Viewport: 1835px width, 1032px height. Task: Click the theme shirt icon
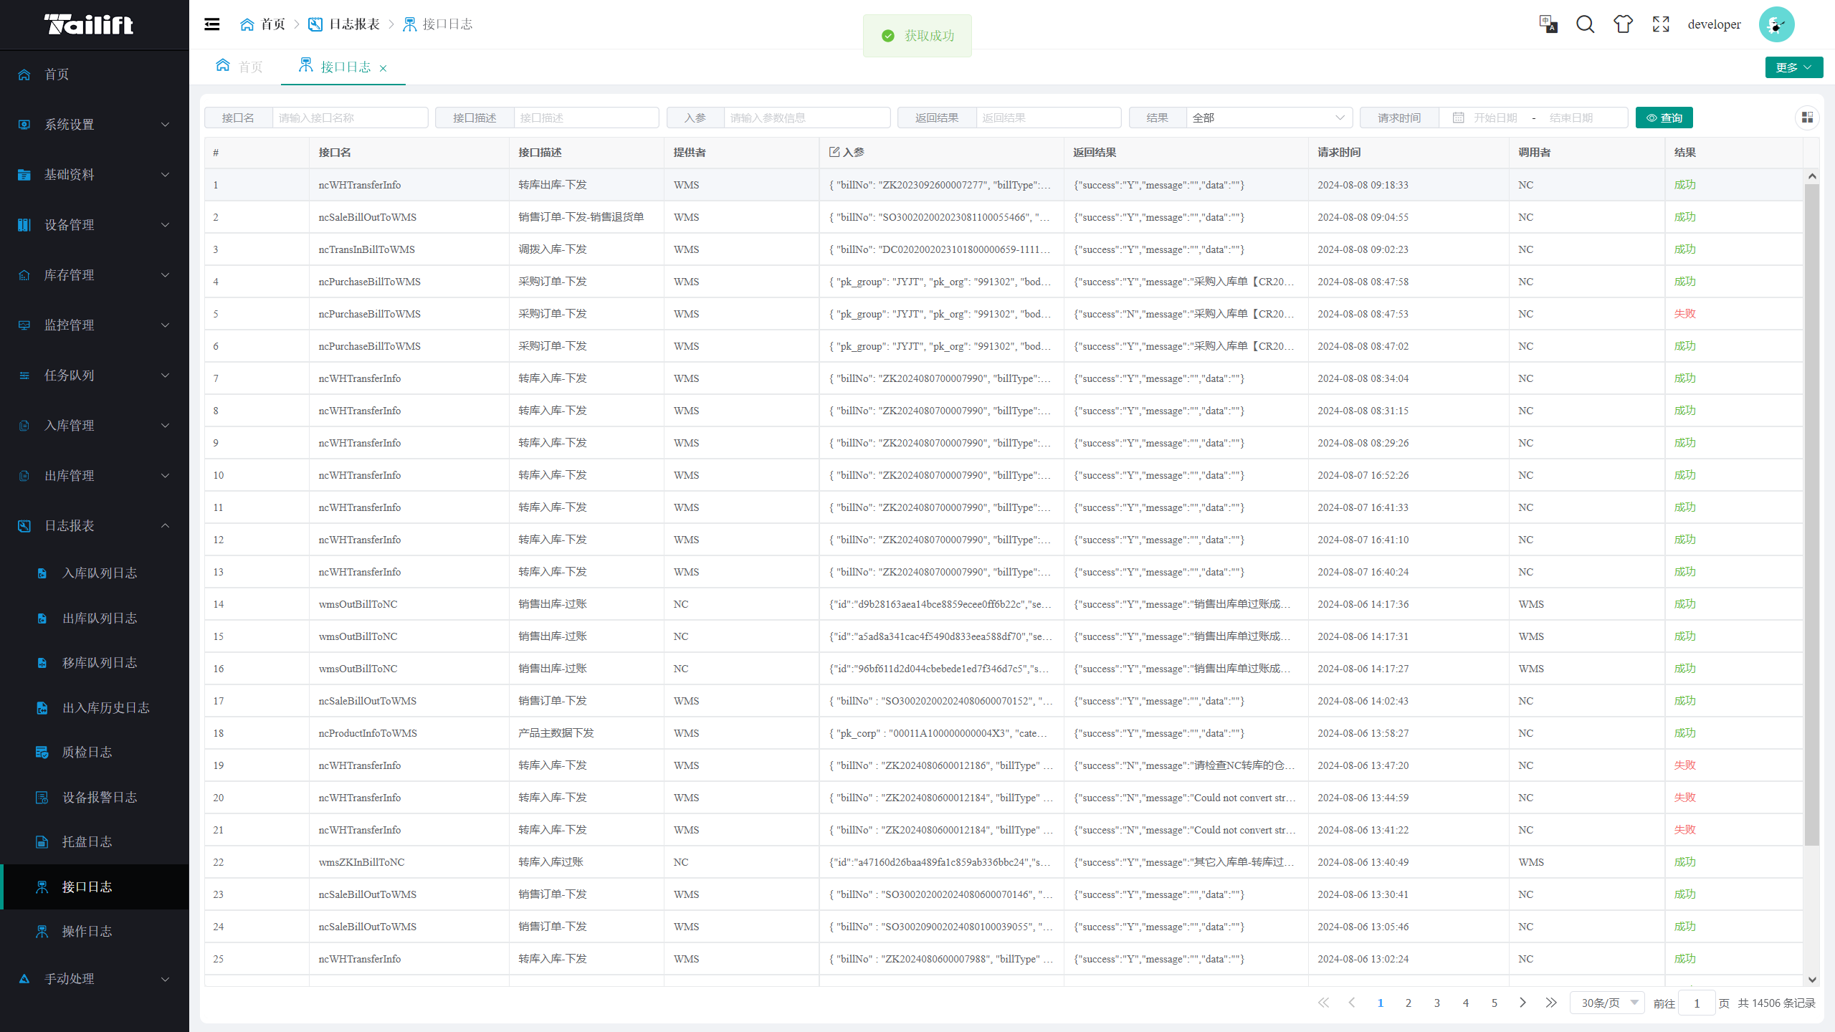click(1623, 24)
